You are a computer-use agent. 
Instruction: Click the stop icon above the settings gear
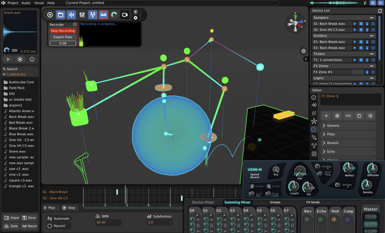tap(136, 12)
